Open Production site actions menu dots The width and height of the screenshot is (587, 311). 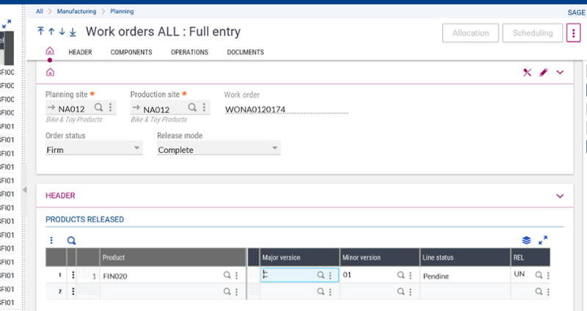click(203, 108)
